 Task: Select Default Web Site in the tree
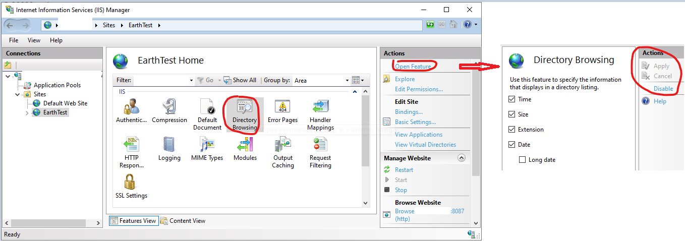pos(65,103)
